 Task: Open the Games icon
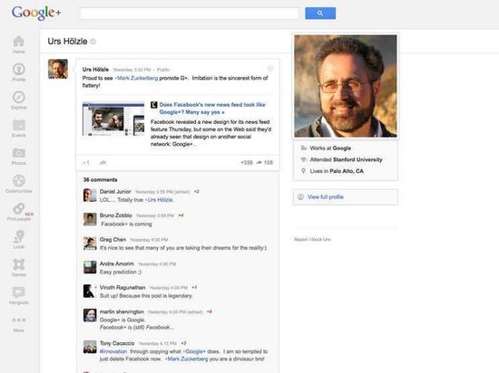click(19, 264)
